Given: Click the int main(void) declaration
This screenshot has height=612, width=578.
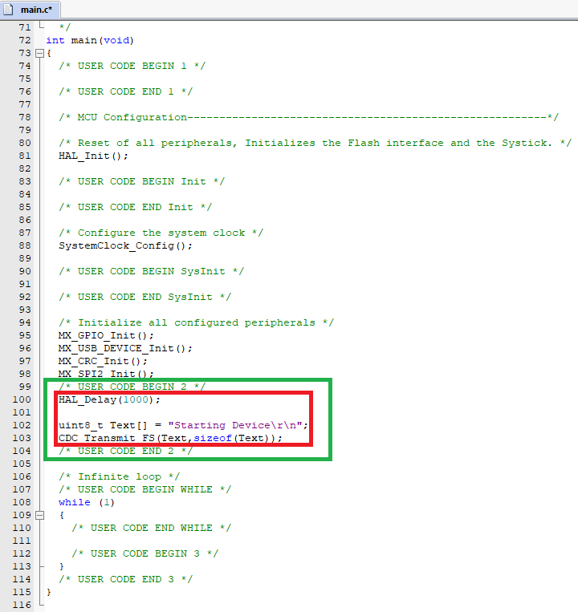Looking at the screenshot, I should pyautogui.click(x=90, y=40).
